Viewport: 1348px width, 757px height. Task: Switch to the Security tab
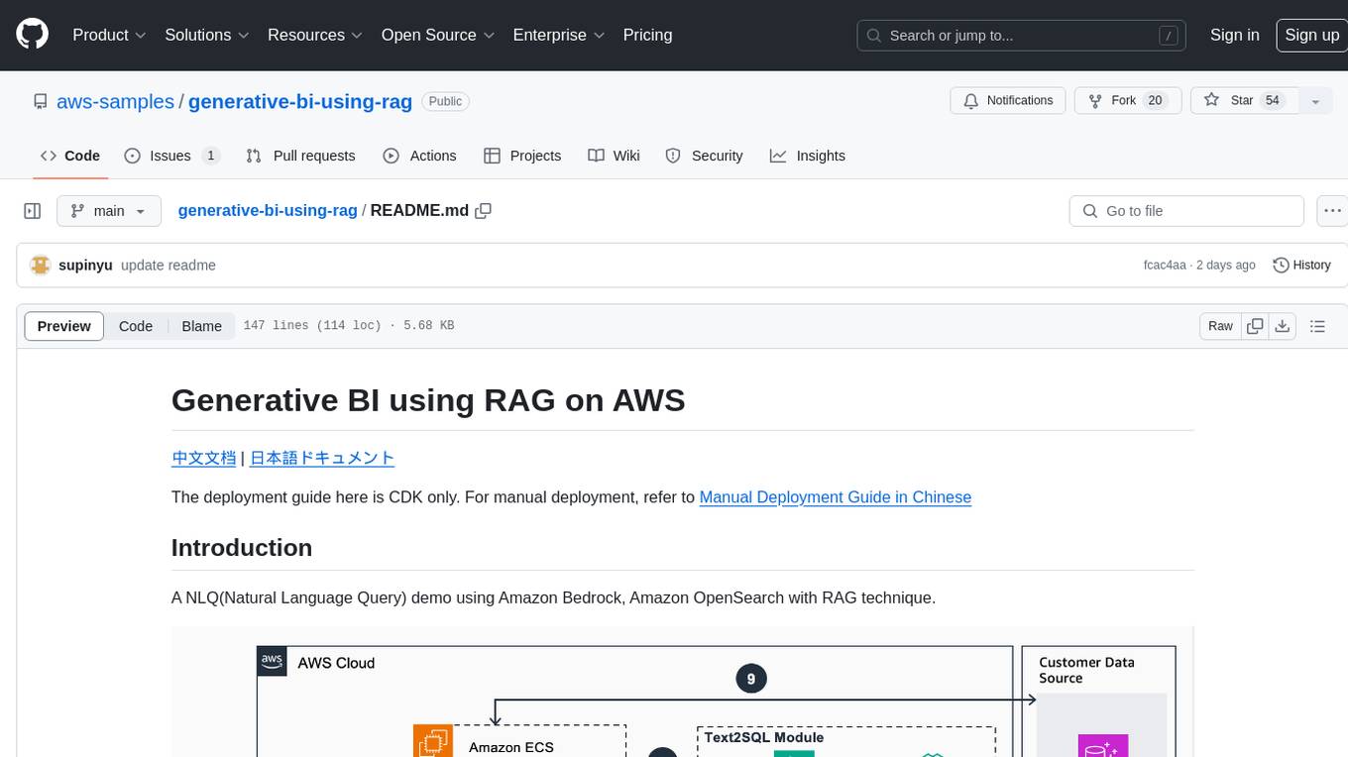(x=704, y=156)
